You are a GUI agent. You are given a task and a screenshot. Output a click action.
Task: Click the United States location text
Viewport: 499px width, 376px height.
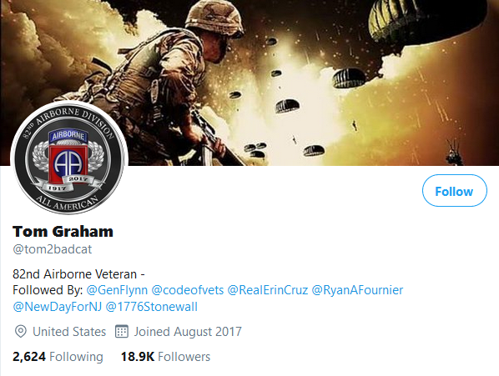(x=69, y=332)
